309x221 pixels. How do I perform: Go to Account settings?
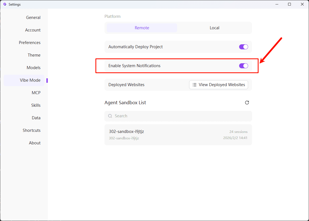point(33,30)
